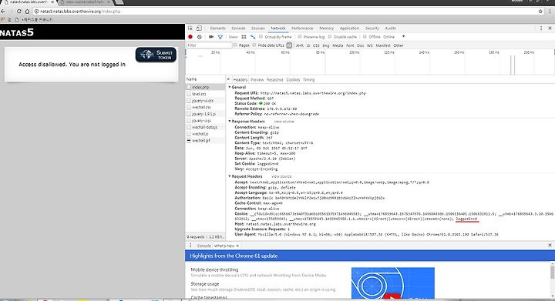The height and width of the screenshot is (301, 555).
Task: Enable Disable cache checkbox
Action: (x=330, y=37)
